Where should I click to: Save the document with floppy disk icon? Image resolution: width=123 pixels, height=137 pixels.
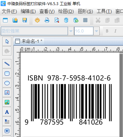coord(25,20)
